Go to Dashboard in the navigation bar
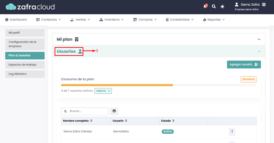 16,20
